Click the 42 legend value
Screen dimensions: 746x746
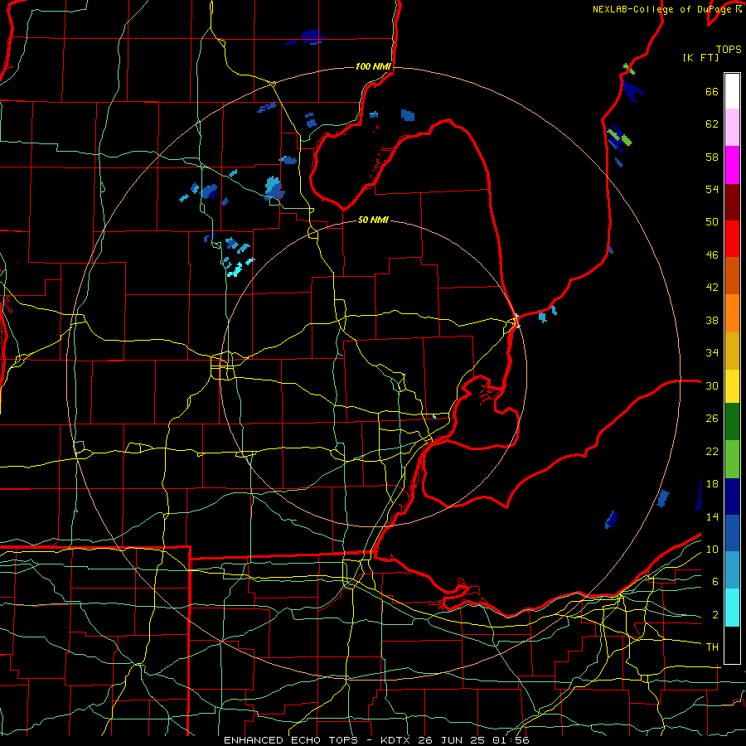pyautogui.click(x=712, y=288)
